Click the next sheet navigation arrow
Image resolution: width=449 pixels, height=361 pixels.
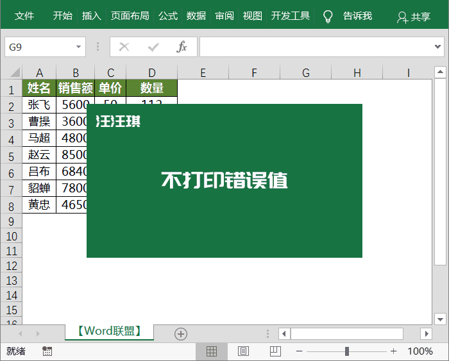pos(38,333)
